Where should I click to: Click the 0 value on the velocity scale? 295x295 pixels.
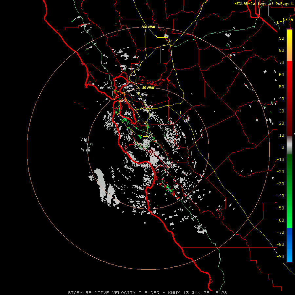click(x=283, y=147)
